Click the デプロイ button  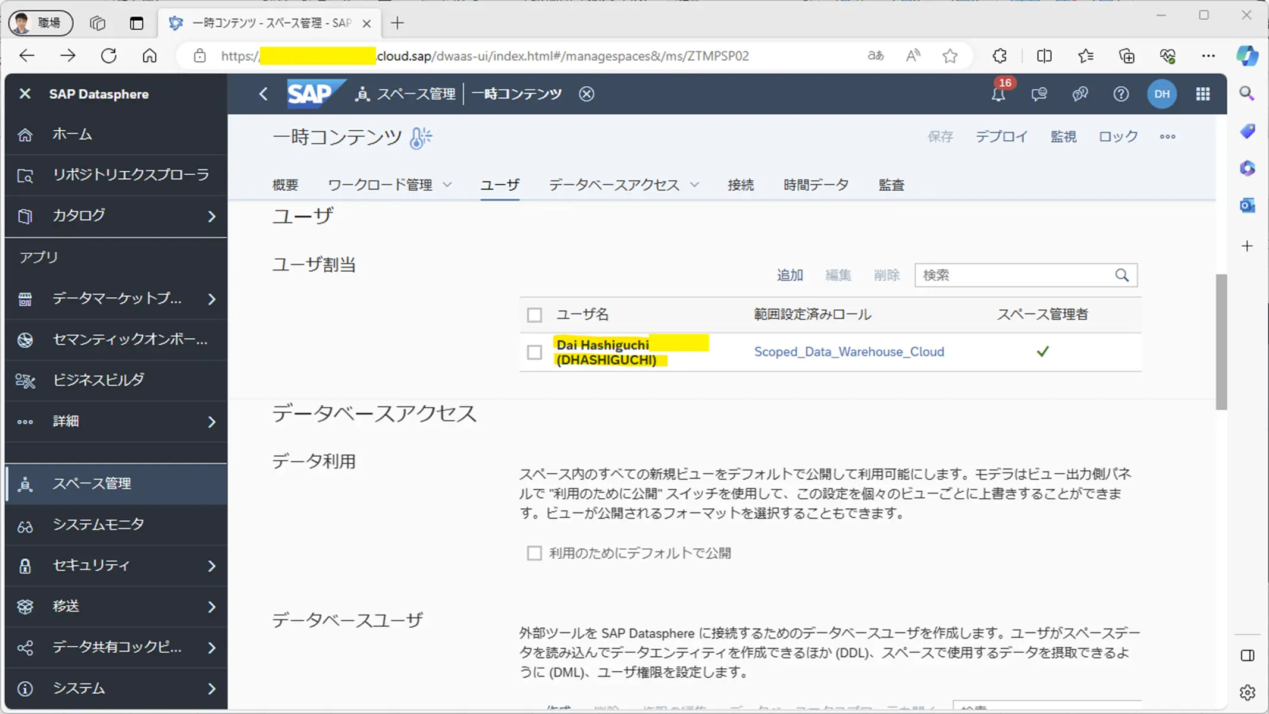click(x=1001, y=137)
